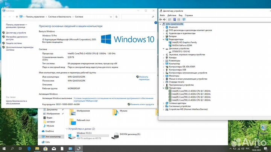This screenshot has height=152, width=271.
Task: Open the Microsoft license terms link
Action: tap(113, 99)
